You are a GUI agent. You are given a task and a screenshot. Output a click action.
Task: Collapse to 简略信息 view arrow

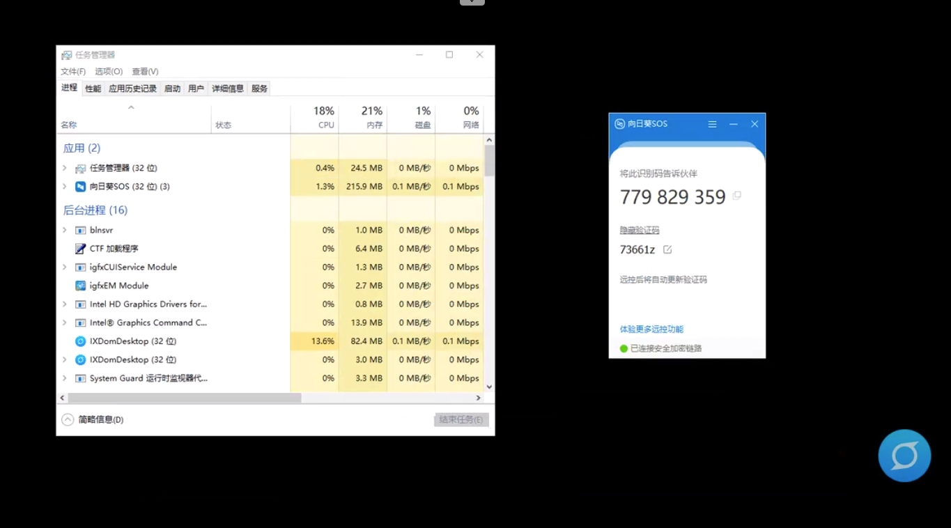[x=68, y=419]
